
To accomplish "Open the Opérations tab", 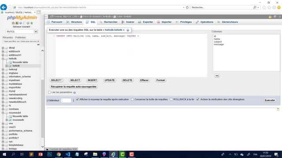I will 204,22.
